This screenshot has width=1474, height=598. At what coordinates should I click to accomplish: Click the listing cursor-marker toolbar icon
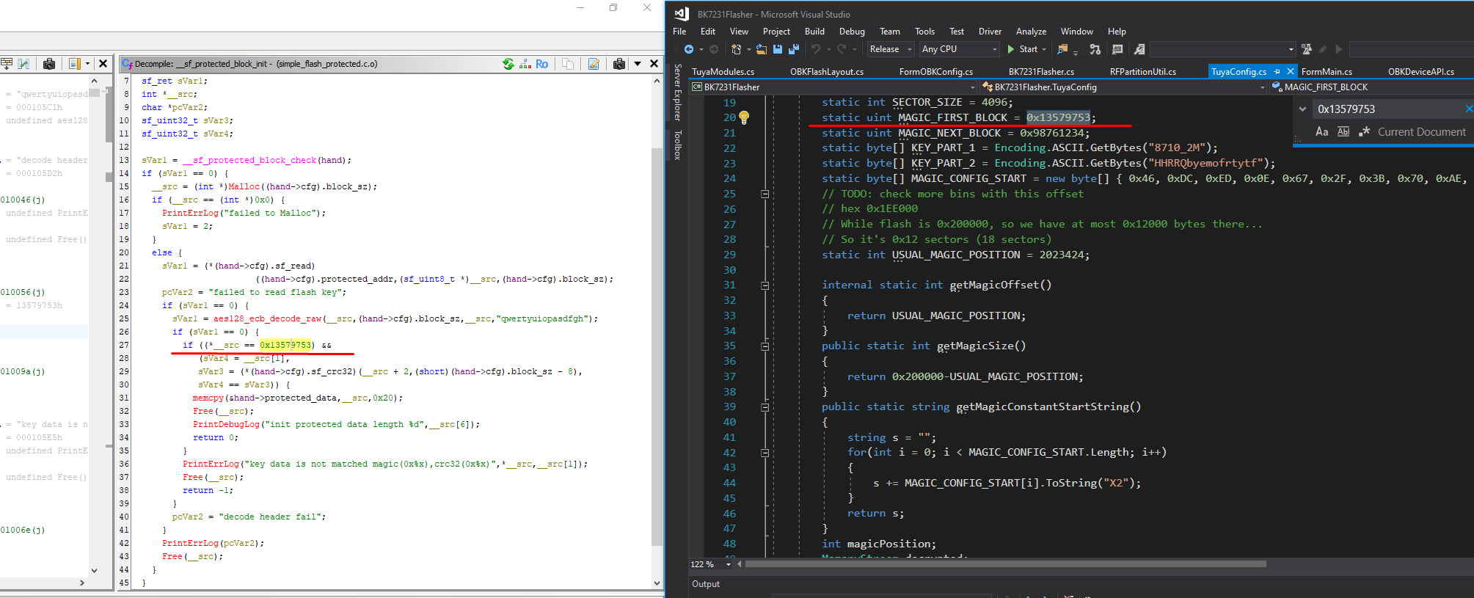pos(6,64)
